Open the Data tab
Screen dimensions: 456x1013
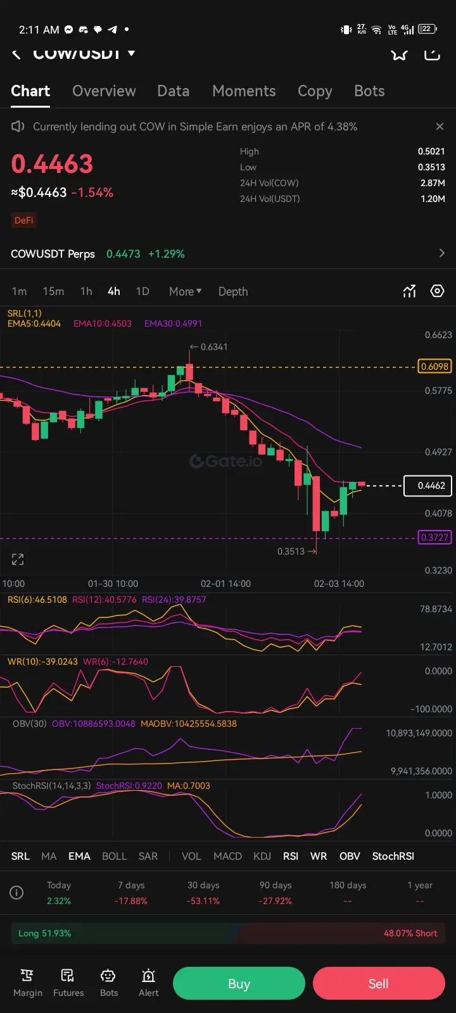point(174,91)
